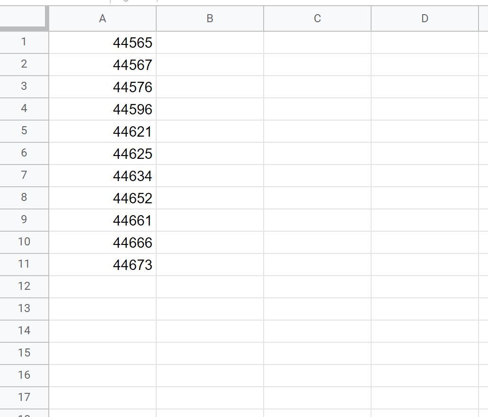Click cell containing 44625
The width and height of the screenshot is (488, 417).
pyautogui.click(x=102, y=153)
